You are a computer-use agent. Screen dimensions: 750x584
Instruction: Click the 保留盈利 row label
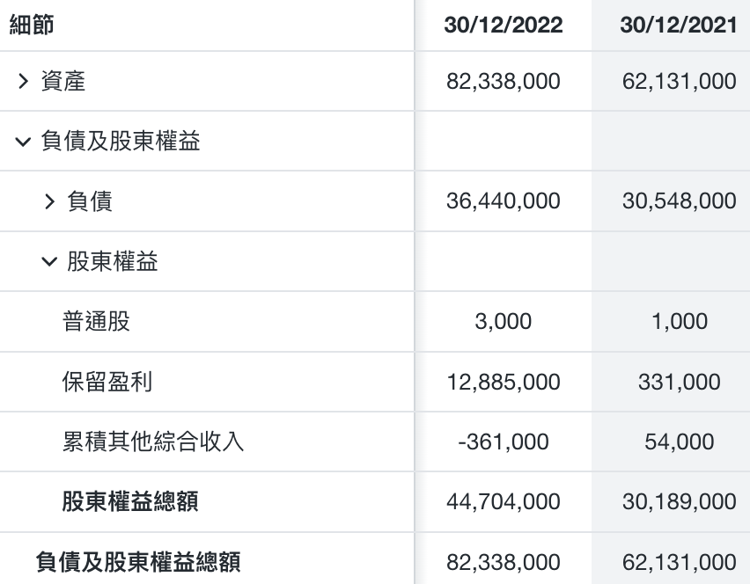click(107, 382)
